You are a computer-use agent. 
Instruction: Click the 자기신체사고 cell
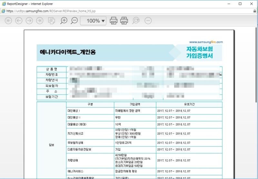[90, 134]
